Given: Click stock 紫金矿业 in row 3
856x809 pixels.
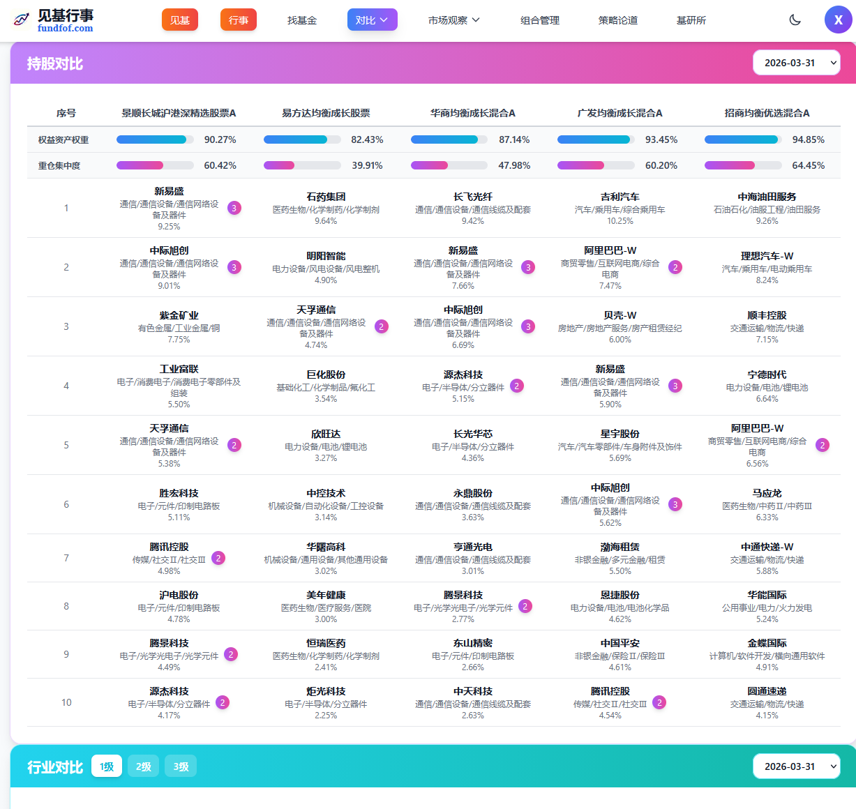Looking at the screenshot, I should point(179,315).
